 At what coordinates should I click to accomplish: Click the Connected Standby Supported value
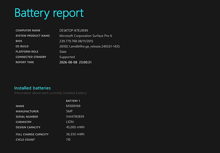point(67,57)
